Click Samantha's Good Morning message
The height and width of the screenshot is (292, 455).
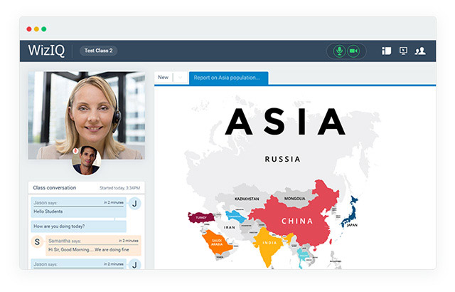click(92, 250)
